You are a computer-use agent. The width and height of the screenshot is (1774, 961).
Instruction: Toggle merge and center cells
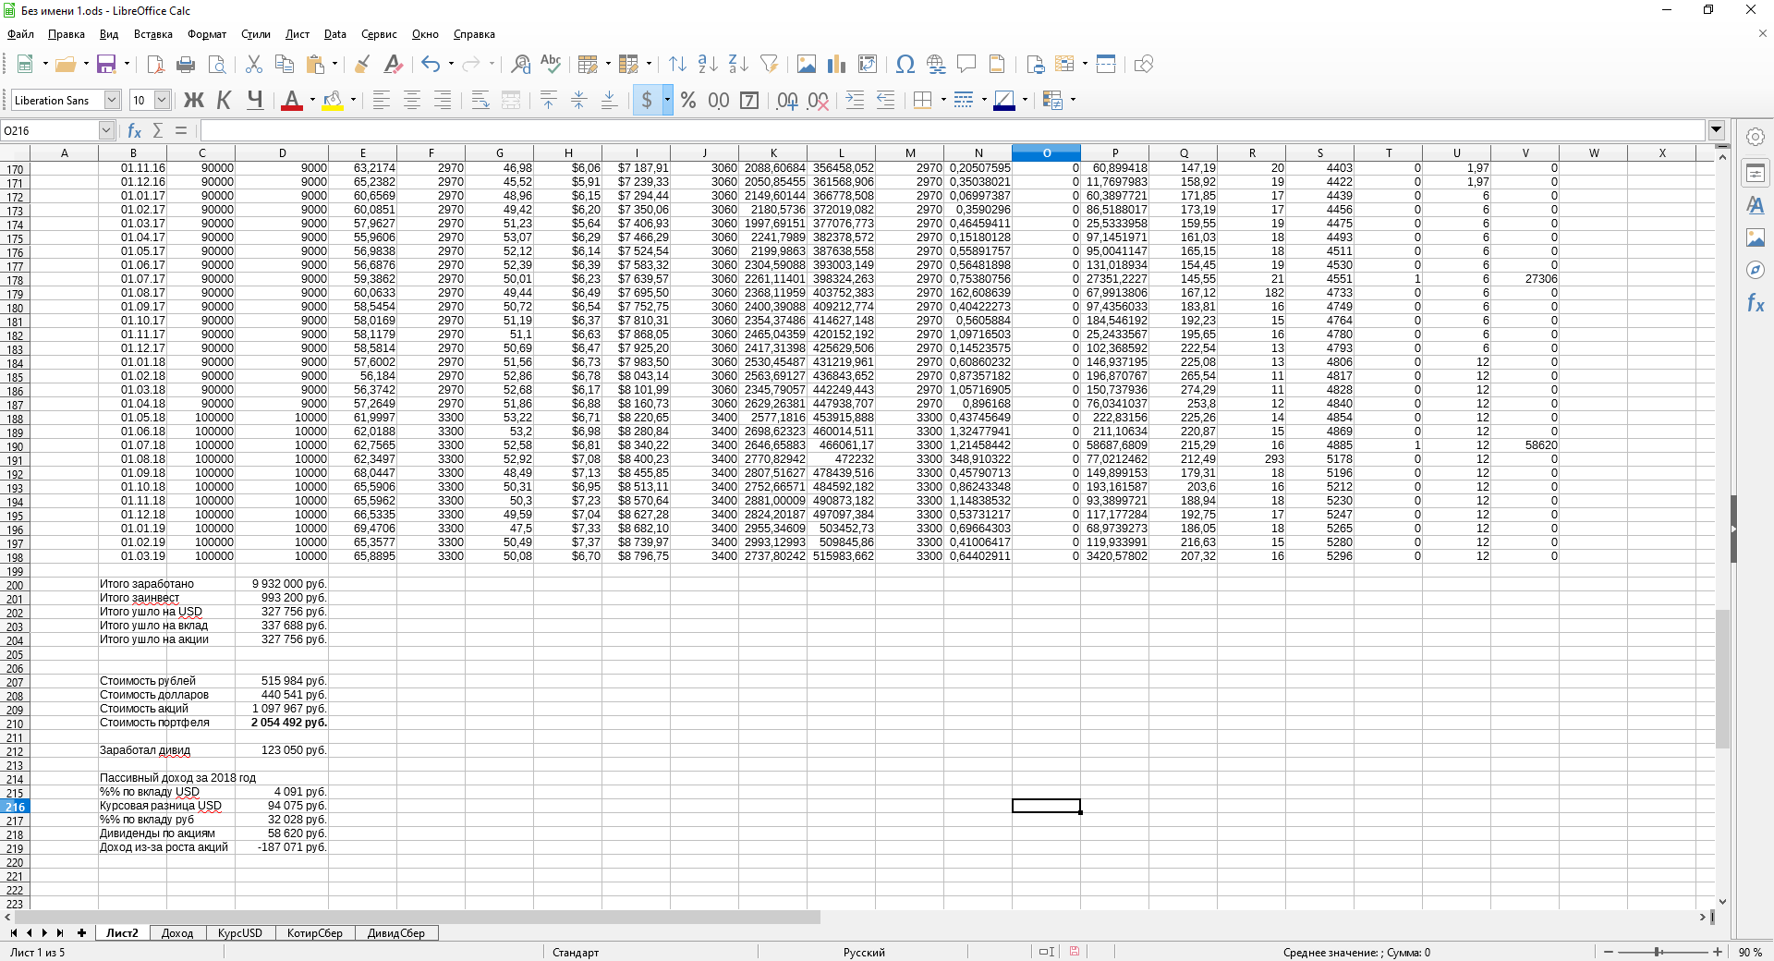511,100
